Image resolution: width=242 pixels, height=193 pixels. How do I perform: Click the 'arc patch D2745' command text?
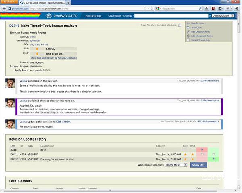click(x=40, y=71)
